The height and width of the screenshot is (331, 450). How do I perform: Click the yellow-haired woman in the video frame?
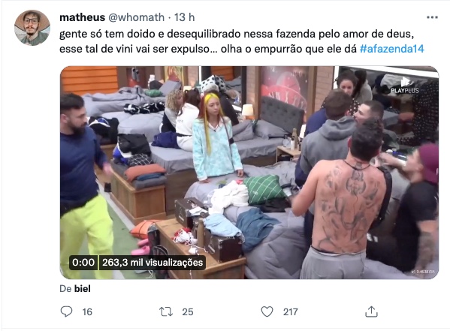click(x=216, y=137)
